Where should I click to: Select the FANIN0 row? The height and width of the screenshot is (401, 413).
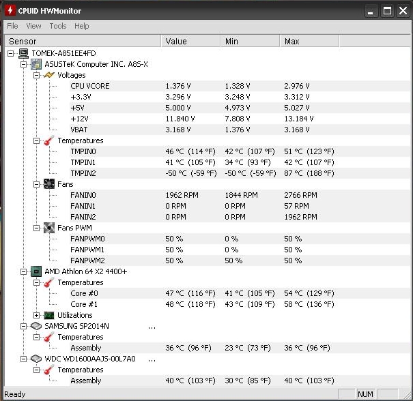tap(240, 195)
